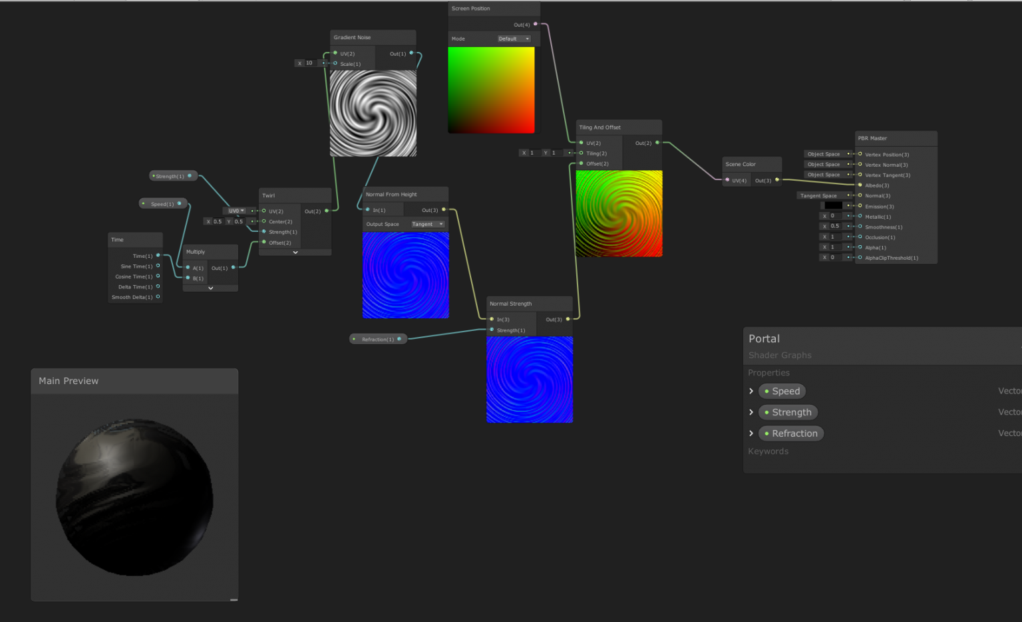Screen dimensions: 1022x622
Task: Click the Out(3) port on Scene Color node
Action: pyautogui.click(x=776, y=179)
